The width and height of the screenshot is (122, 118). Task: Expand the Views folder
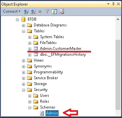[x=23, y=61]
